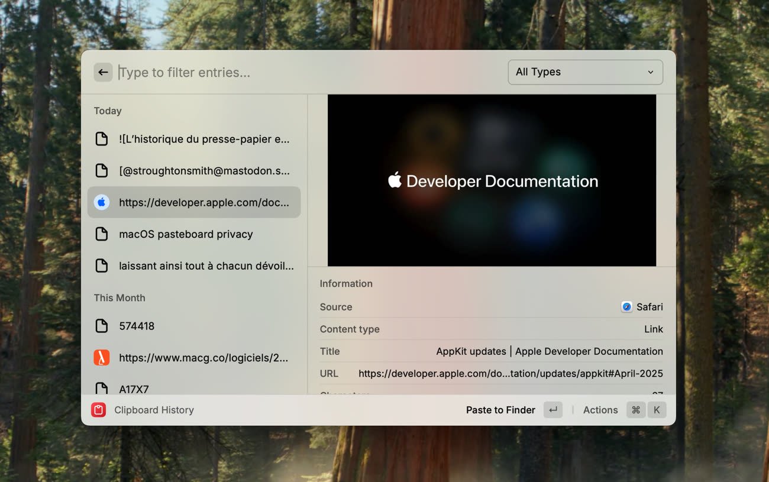Click document icon beside laissant ainsi entry

click(102, 266)
